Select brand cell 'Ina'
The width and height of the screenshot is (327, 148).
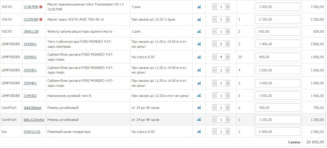tap(4, 132)
